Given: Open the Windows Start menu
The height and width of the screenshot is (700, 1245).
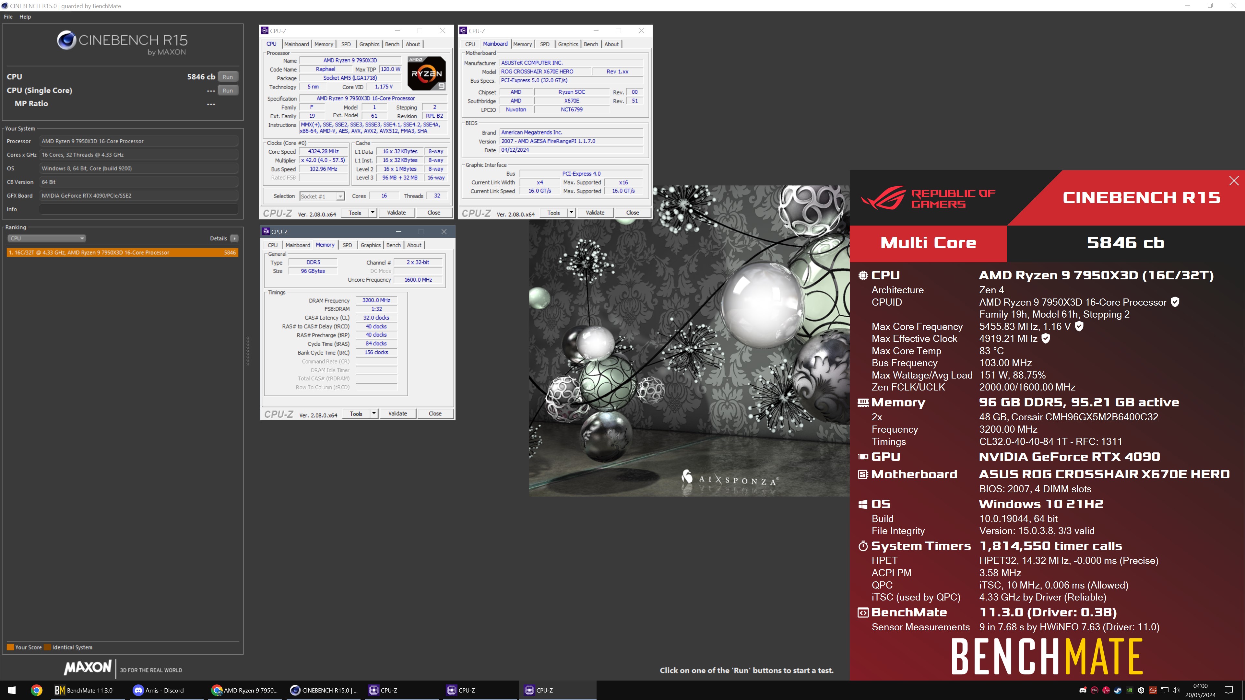Looking at the screenshot, I should click(x=12, y=690).
